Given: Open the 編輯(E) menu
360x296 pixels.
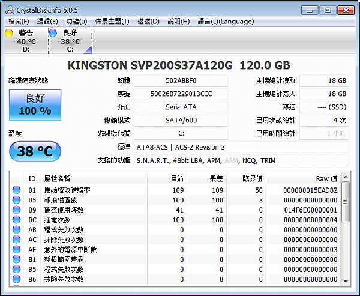Looking at the screenshot, I should [x=47, y=22].
